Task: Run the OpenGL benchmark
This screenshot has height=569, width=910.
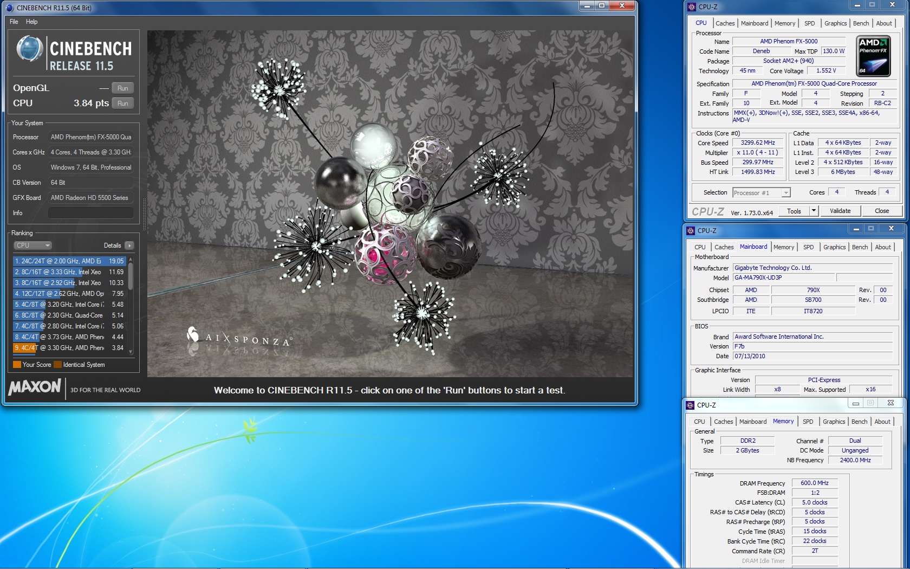Action: point(123,88)
